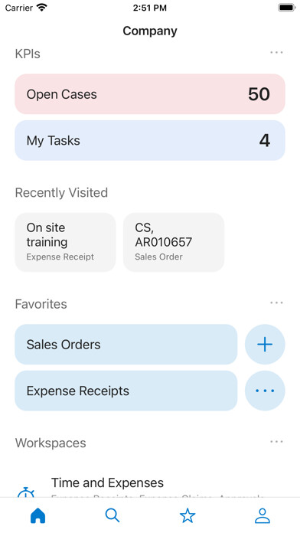This screenshot has height=533, width=300.
Task: Open the Sales Orders favorite
Action: click(x=126, y=345)
